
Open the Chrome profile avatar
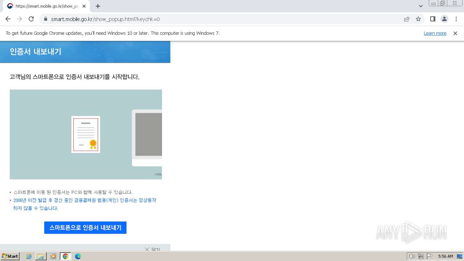444,19
